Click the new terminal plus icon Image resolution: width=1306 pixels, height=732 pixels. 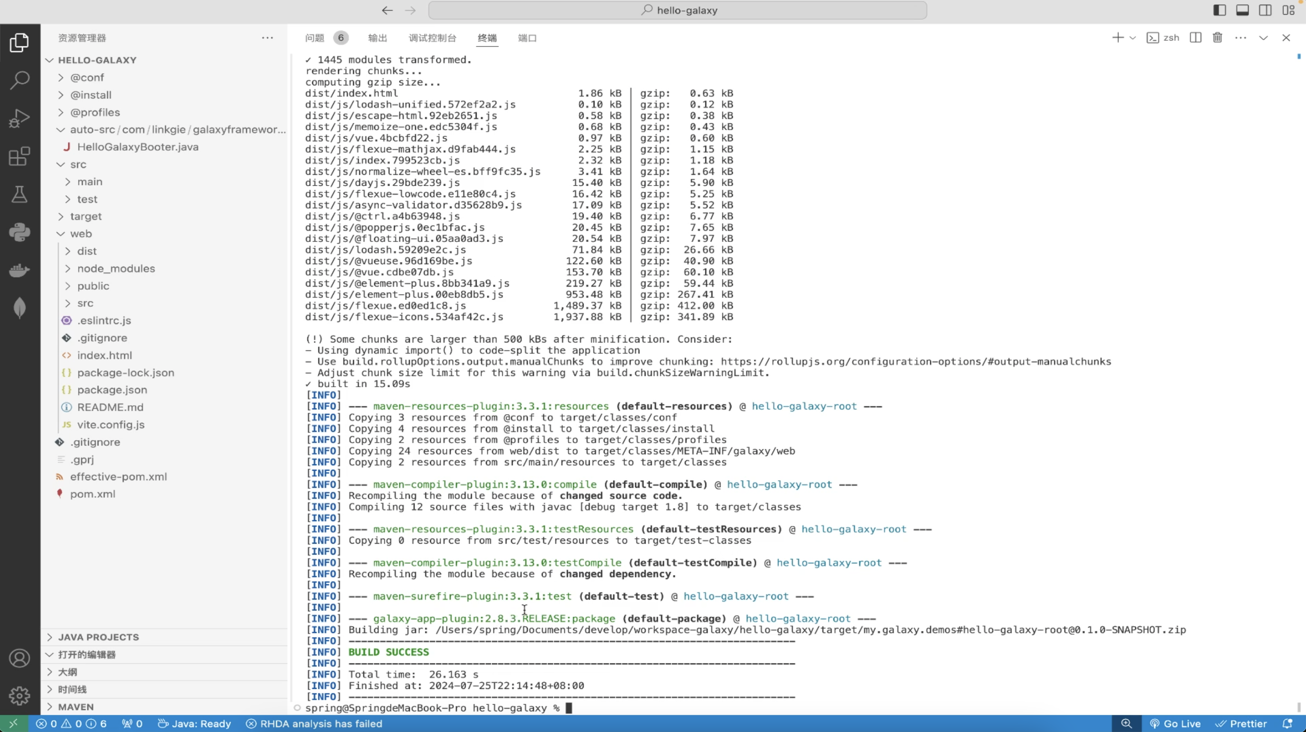pos(1117,38)
